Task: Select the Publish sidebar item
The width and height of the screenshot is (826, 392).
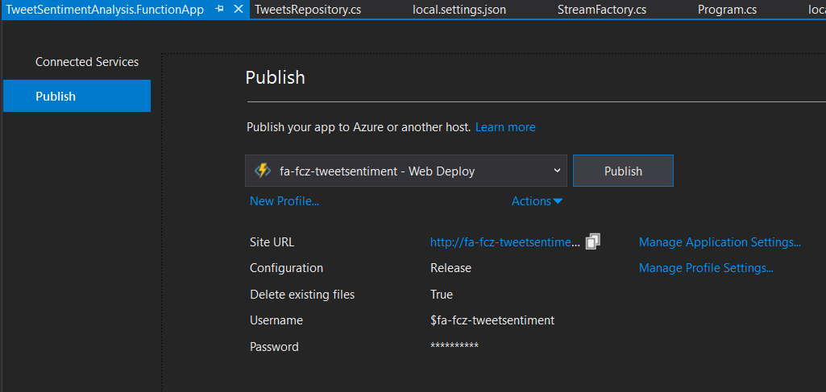Action: click(77, 96)
